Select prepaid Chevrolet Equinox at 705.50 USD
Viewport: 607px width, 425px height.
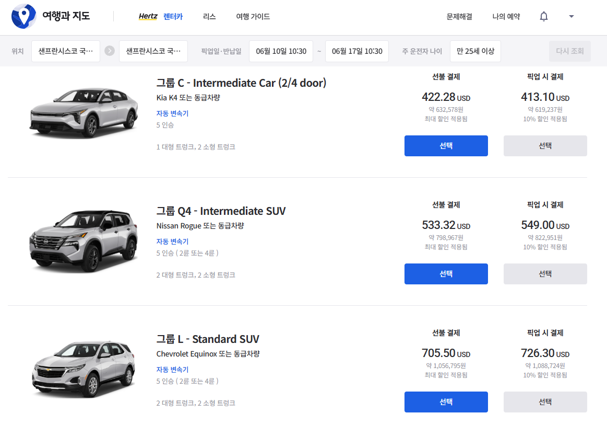pos(446,402)
